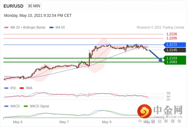Click the date and time text line
The height and width of the screenshot is (127, 187).
click(x=38, y=16)
